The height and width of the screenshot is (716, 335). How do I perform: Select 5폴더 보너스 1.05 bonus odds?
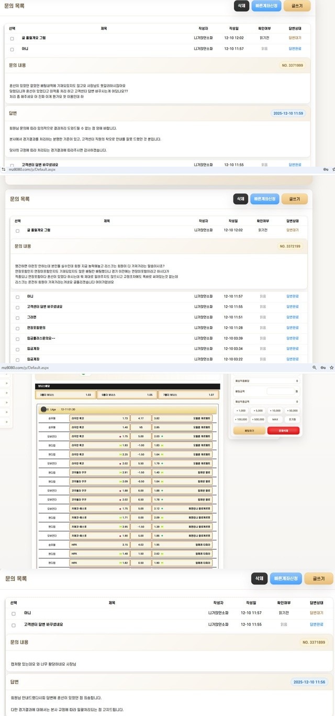pos(128,394)
